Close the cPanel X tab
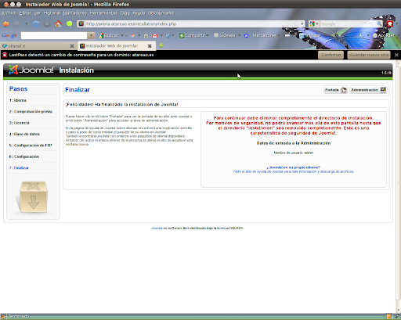 [72, 46]
